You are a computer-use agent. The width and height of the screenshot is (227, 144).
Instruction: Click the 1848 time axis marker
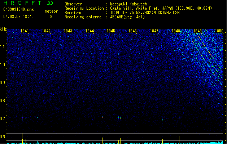coord(176,31)
